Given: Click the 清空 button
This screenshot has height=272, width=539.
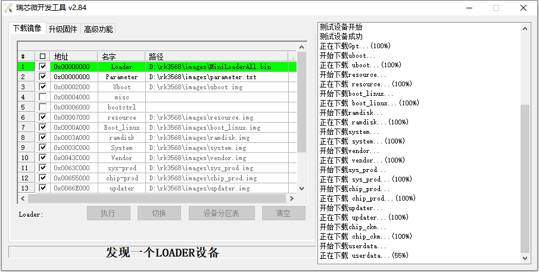Looking at the screenshot, I should (x=283, y=213).
